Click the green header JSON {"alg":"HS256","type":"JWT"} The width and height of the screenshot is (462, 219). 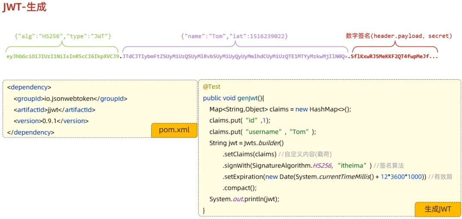63,36
